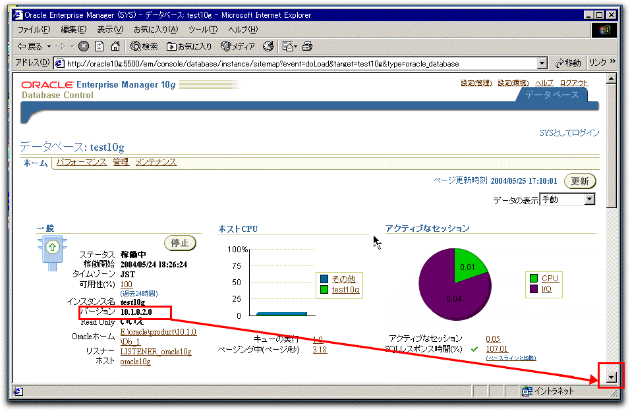Open the Forward button history dropdown arrow
630x411 pixels.
[72, 47]
